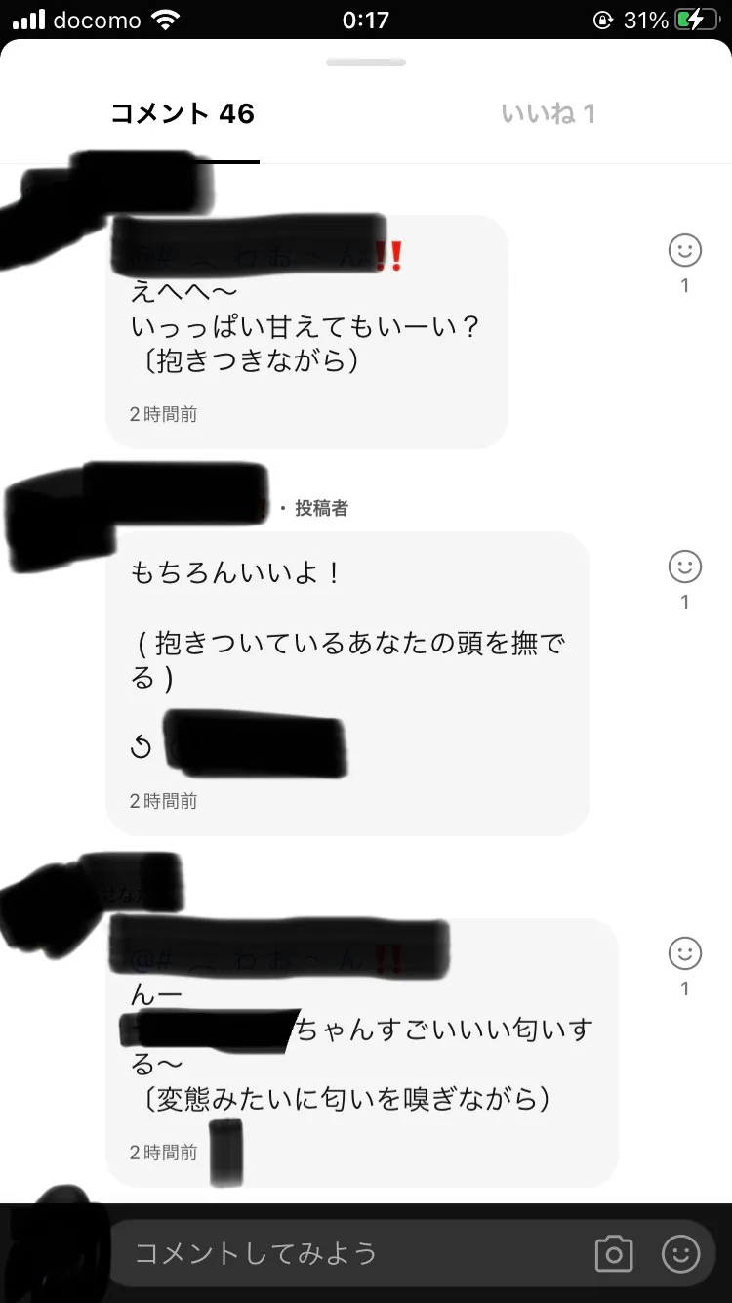Switch to the いいね 1 tab
The width and height of the screenshot is (732, 1303).
(x=548, y=114)
